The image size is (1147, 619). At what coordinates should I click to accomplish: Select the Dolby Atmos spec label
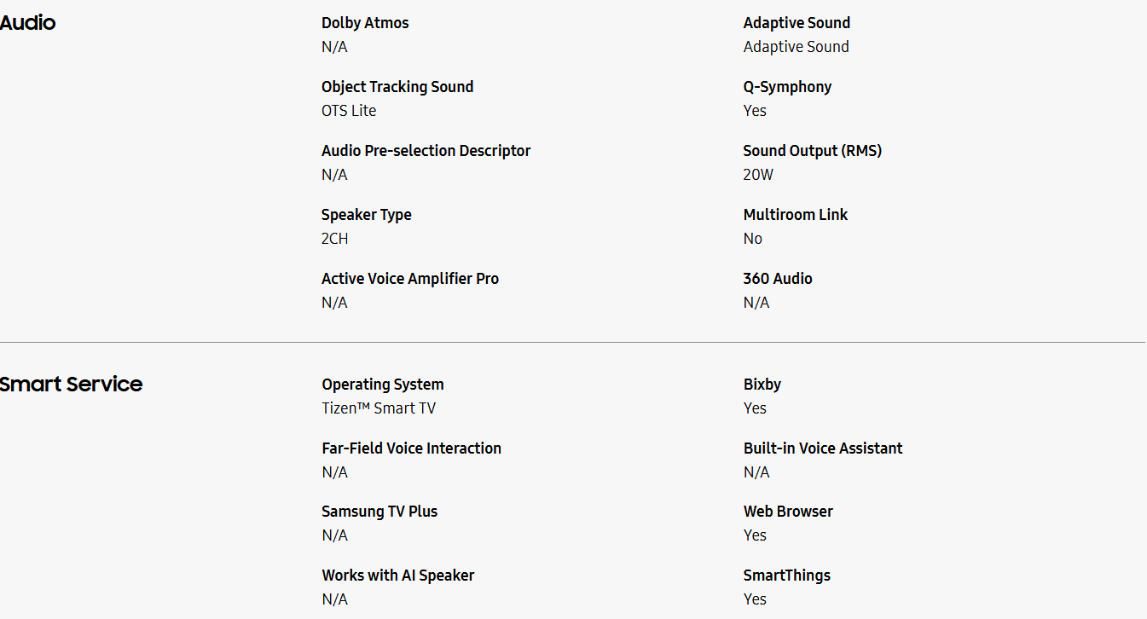point(365,23)
